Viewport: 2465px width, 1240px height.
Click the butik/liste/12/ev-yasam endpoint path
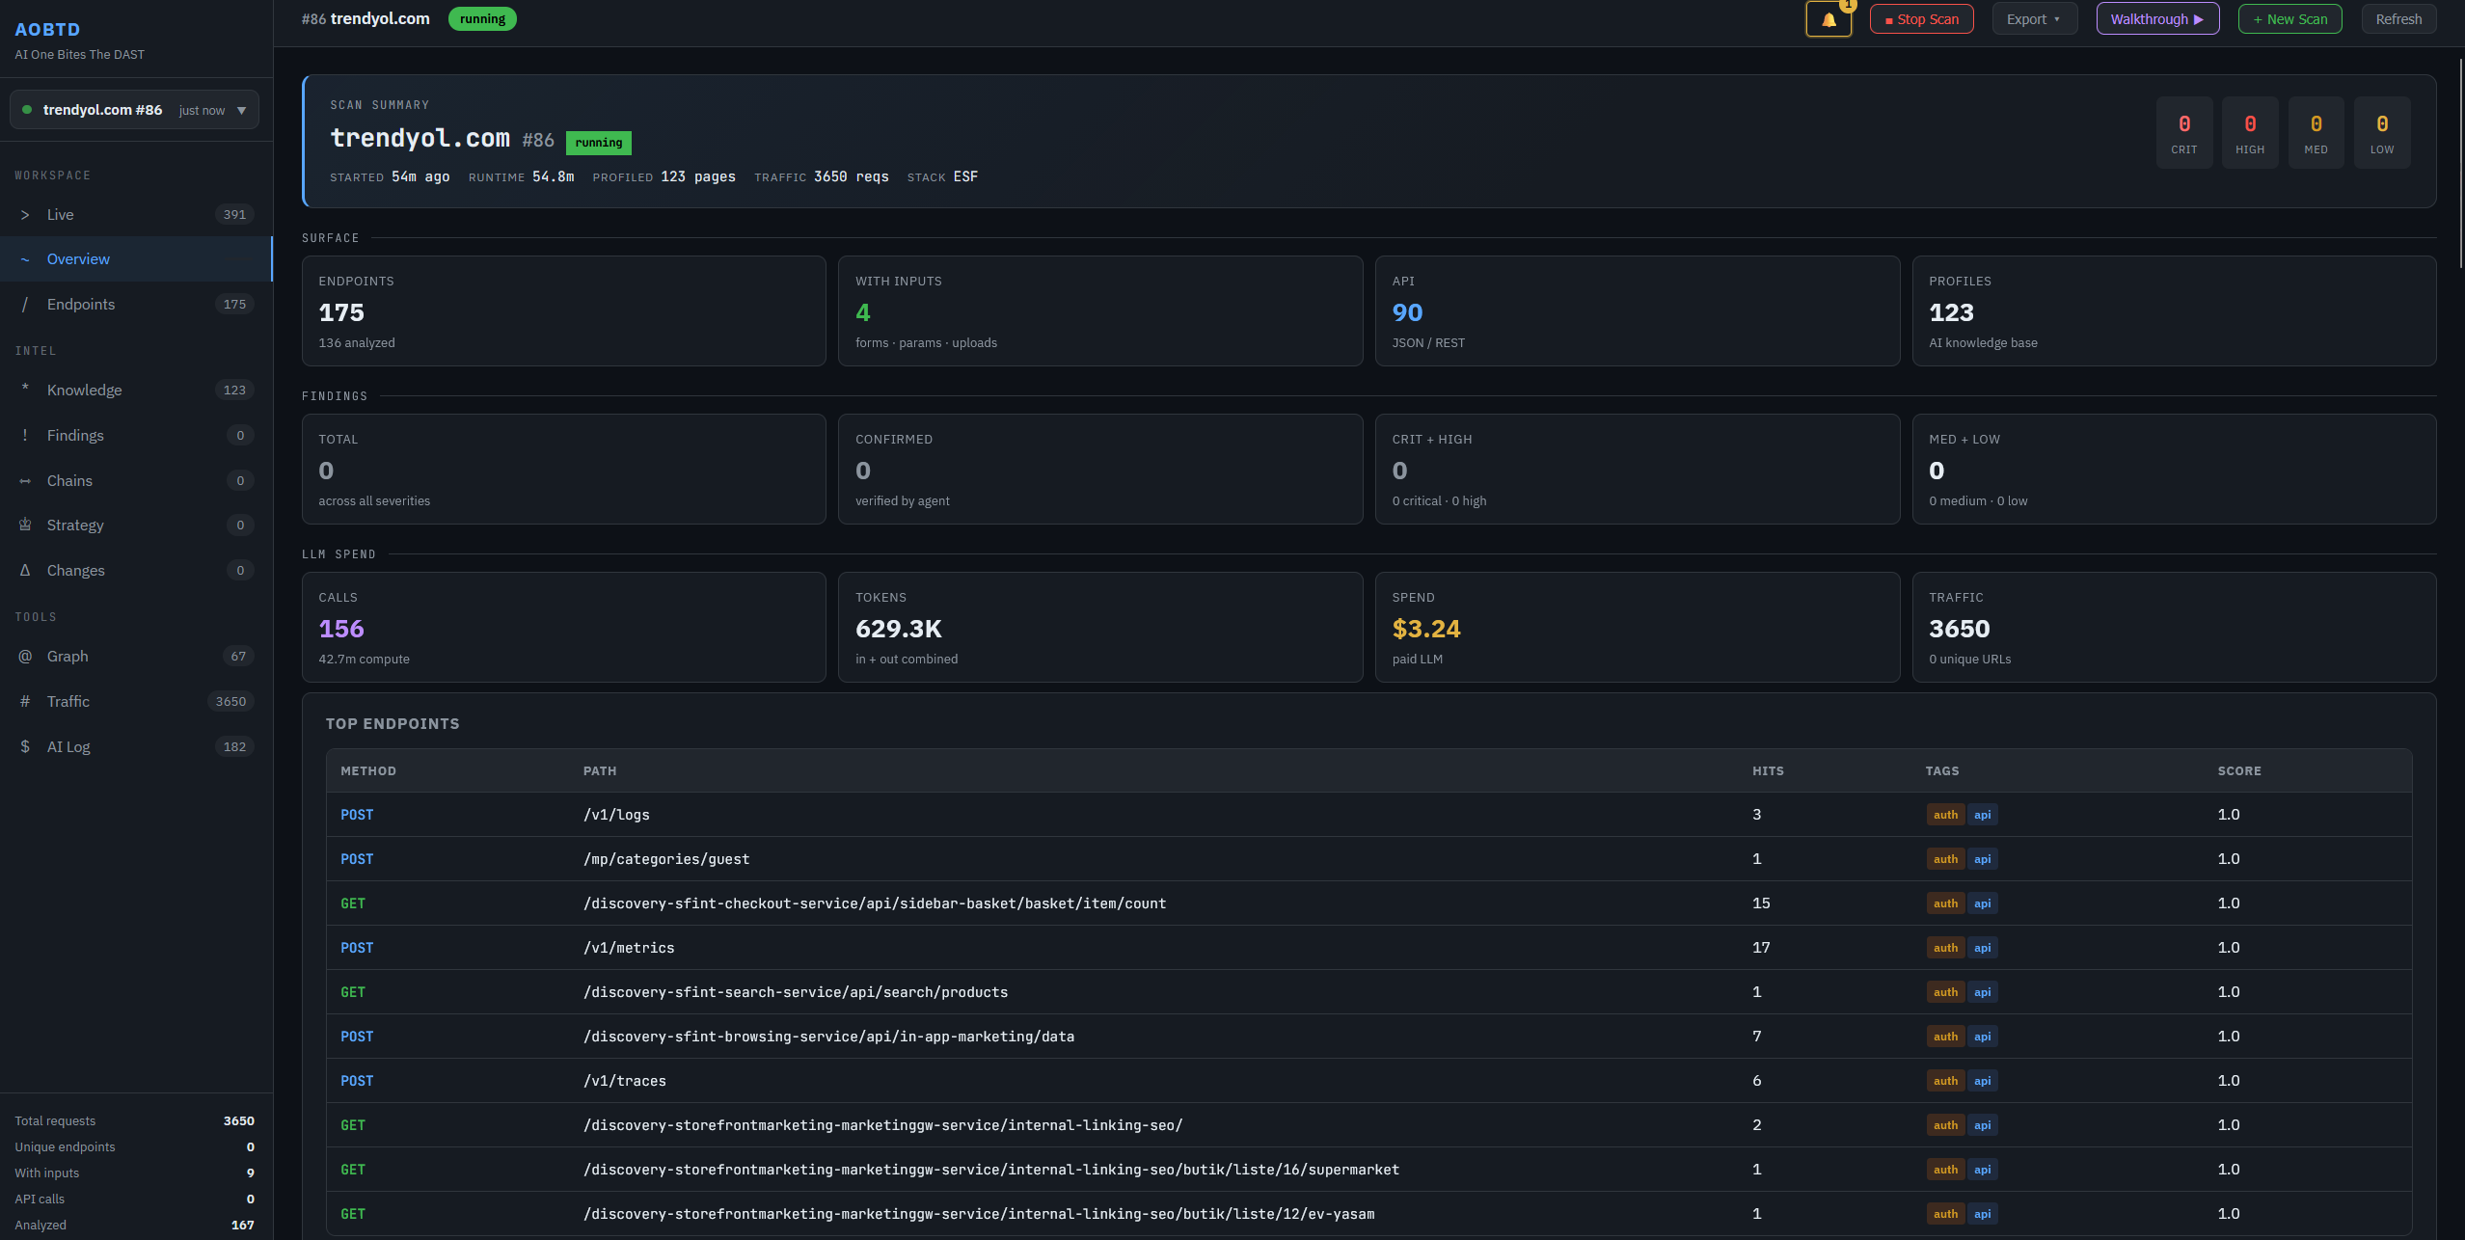click(979, 1214)
